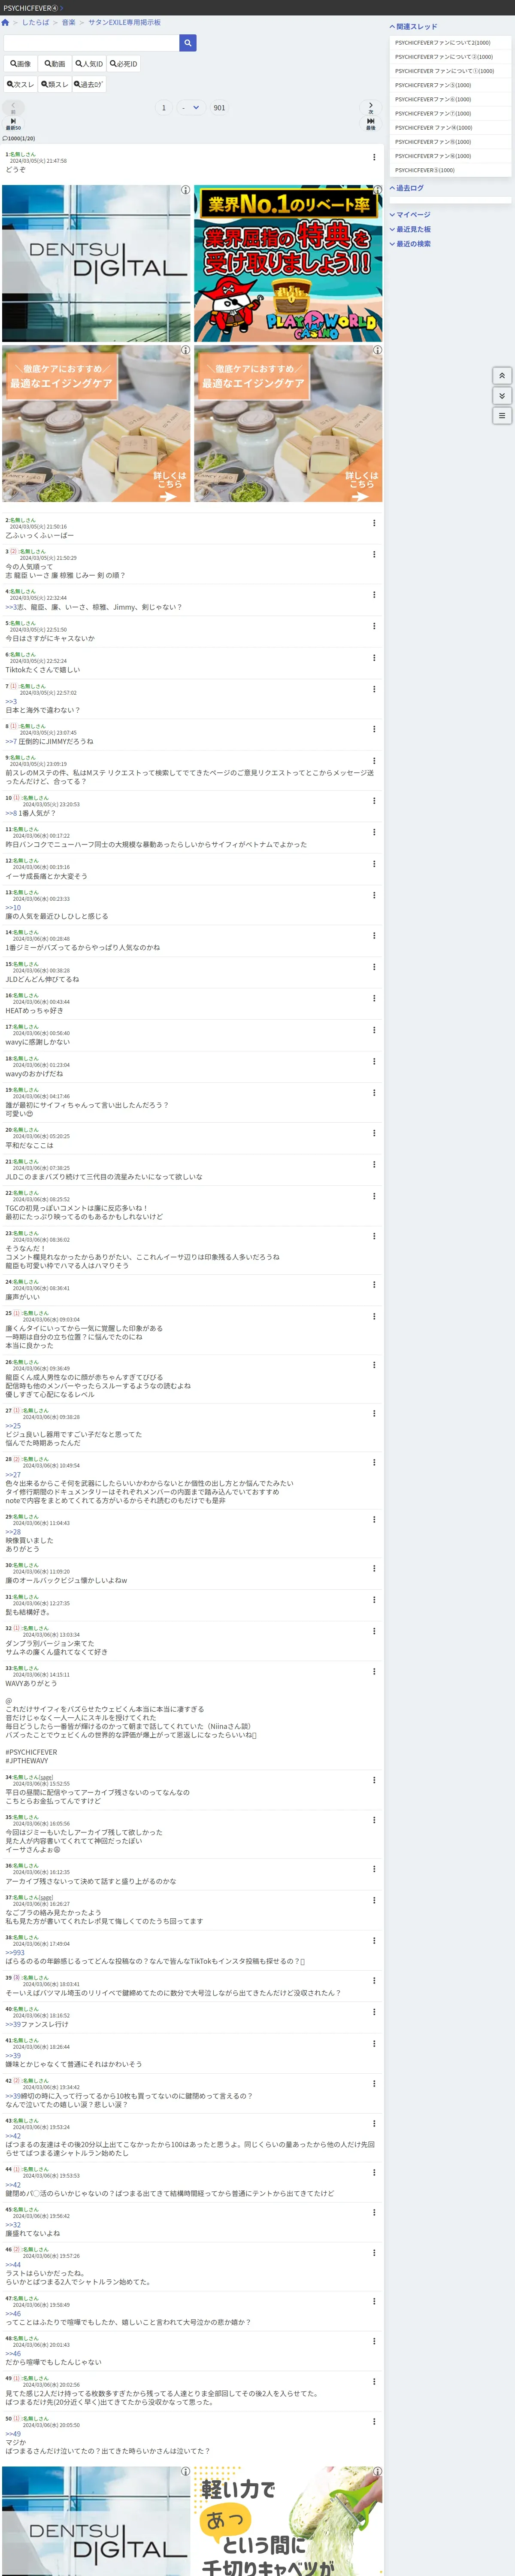Open three-dot menu on post 9

374,761
